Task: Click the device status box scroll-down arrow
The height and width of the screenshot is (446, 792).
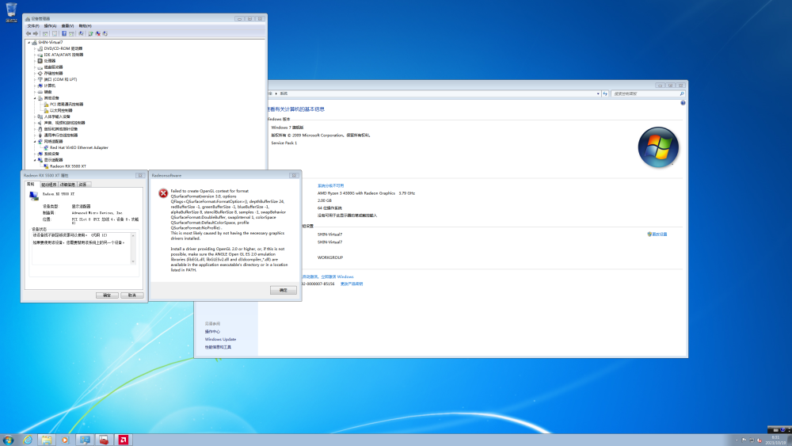Action: pos(133,261)
